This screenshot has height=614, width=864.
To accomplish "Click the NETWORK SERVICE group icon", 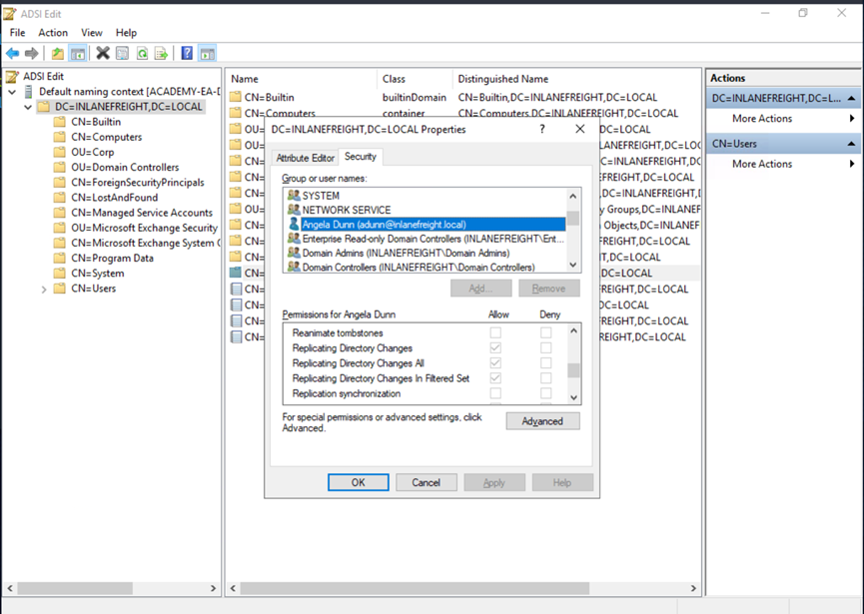I will coord(294,210).
